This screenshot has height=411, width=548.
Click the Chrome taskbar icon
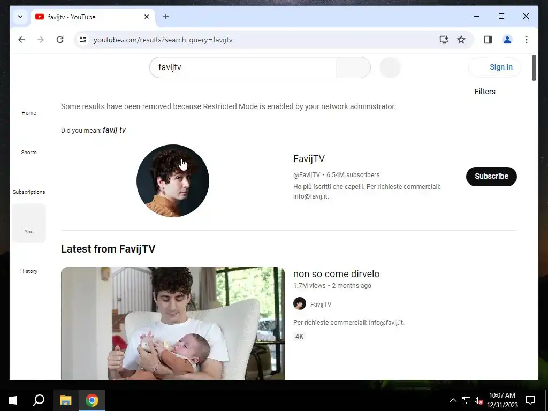coord(92,400)
